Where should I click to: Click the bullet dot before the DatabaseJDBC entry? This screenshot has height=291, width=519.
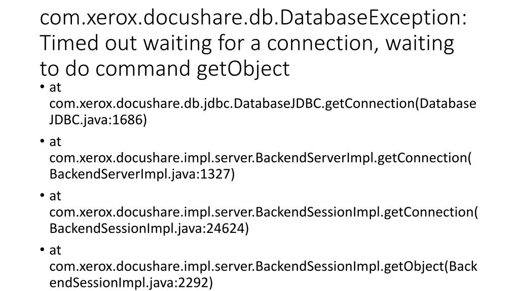click(x=43, y=87)
